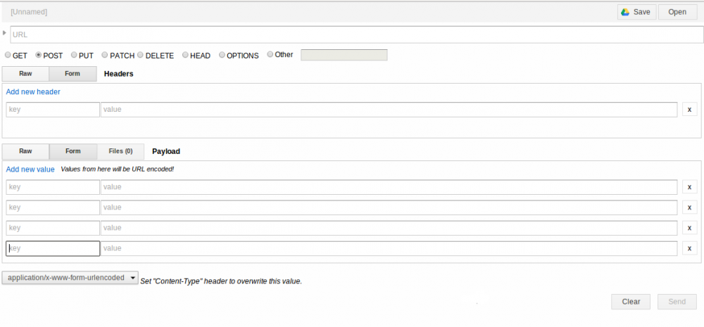Click the Open button
Screen dimensions: 704x327
click(677, 12)
